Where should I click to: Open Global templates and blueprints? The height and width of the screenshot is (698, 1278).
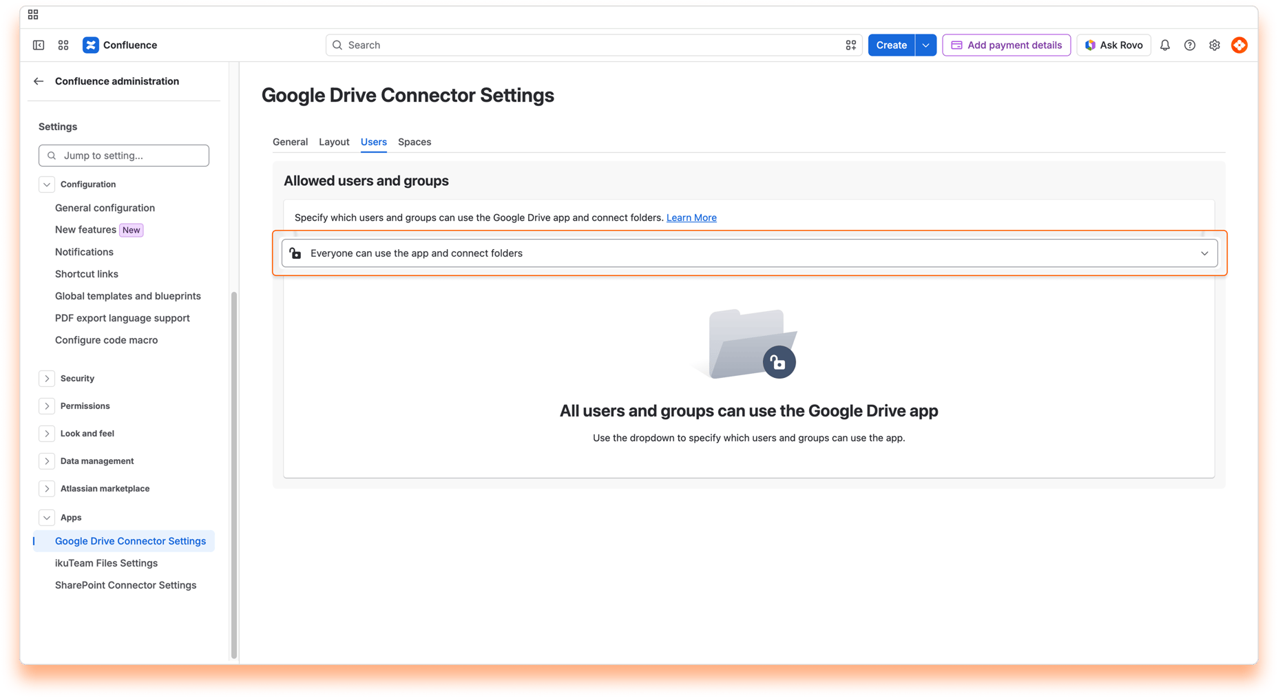[128, 296]
